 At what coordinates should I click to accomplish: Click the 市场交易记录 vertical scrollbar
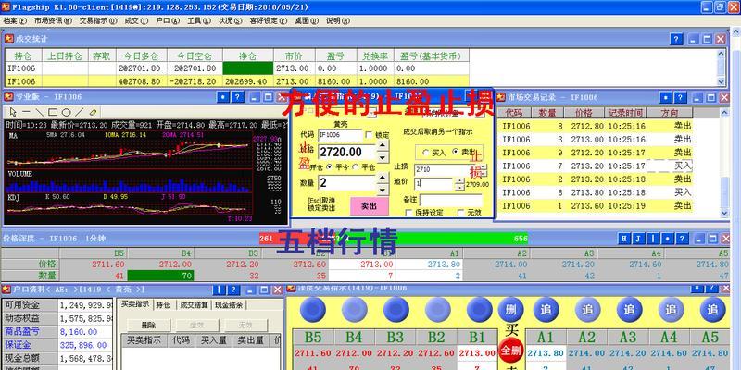pyautogui.click(x=724, y=163)
